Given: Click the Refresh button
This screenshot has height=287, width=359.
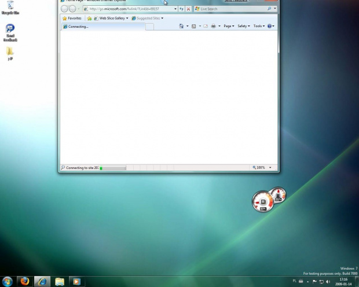Looking at the screenshot, I should click(x=182, y=9).
